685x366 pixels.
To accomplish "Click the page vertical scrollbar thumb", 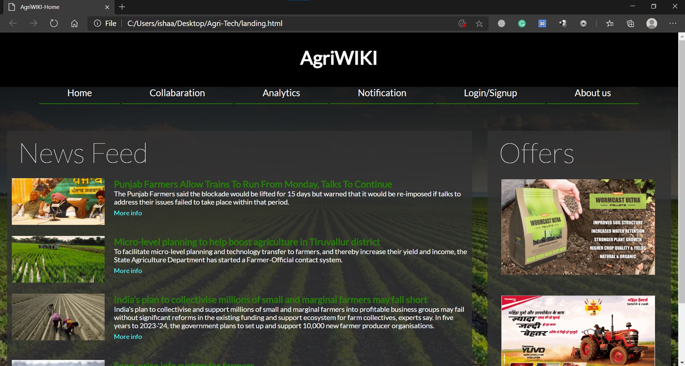I will [681, 171].
